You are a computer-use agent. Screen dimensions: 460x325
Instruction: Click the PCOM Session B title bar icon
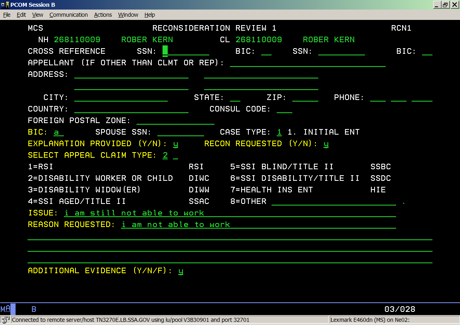coord(5,5)
